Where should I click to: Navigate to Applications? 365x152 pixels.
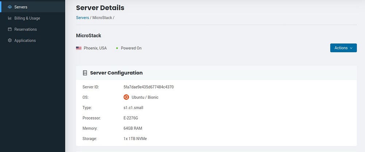[x=25, y=41]
